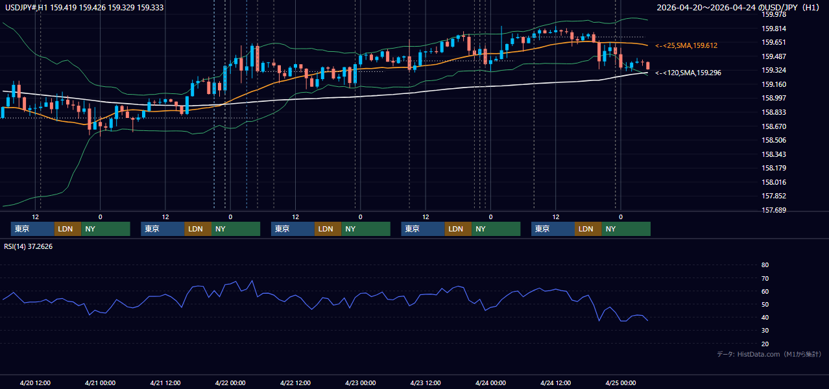This screenshot has height=389, width=829.
Task: Click RSI scale level 80
Action: pos(765,265)
